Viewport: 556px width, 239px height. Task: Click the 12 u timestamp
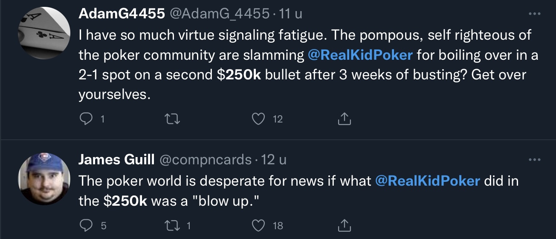point(273,160)
